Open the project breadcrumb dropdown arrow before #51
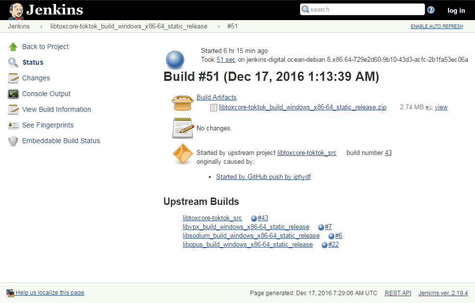Image resolution: width=475 pixels, height=303 pixels. 219,26
